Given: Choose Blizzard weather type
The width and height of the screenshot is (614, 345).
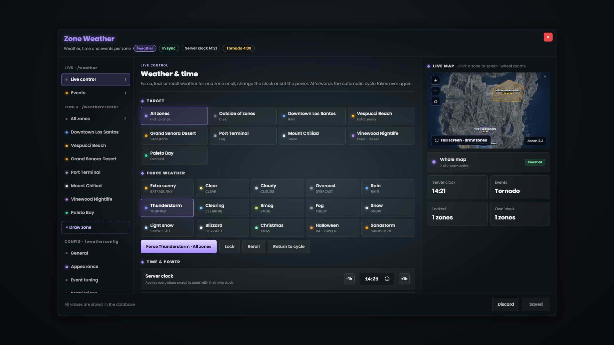Looking at the screenshot, I should click(222, 228).
